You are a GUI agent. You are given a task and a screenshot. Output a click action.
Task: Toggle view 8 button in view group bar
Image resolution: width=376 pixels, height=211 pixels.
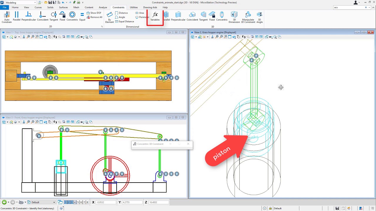[87, 202]
